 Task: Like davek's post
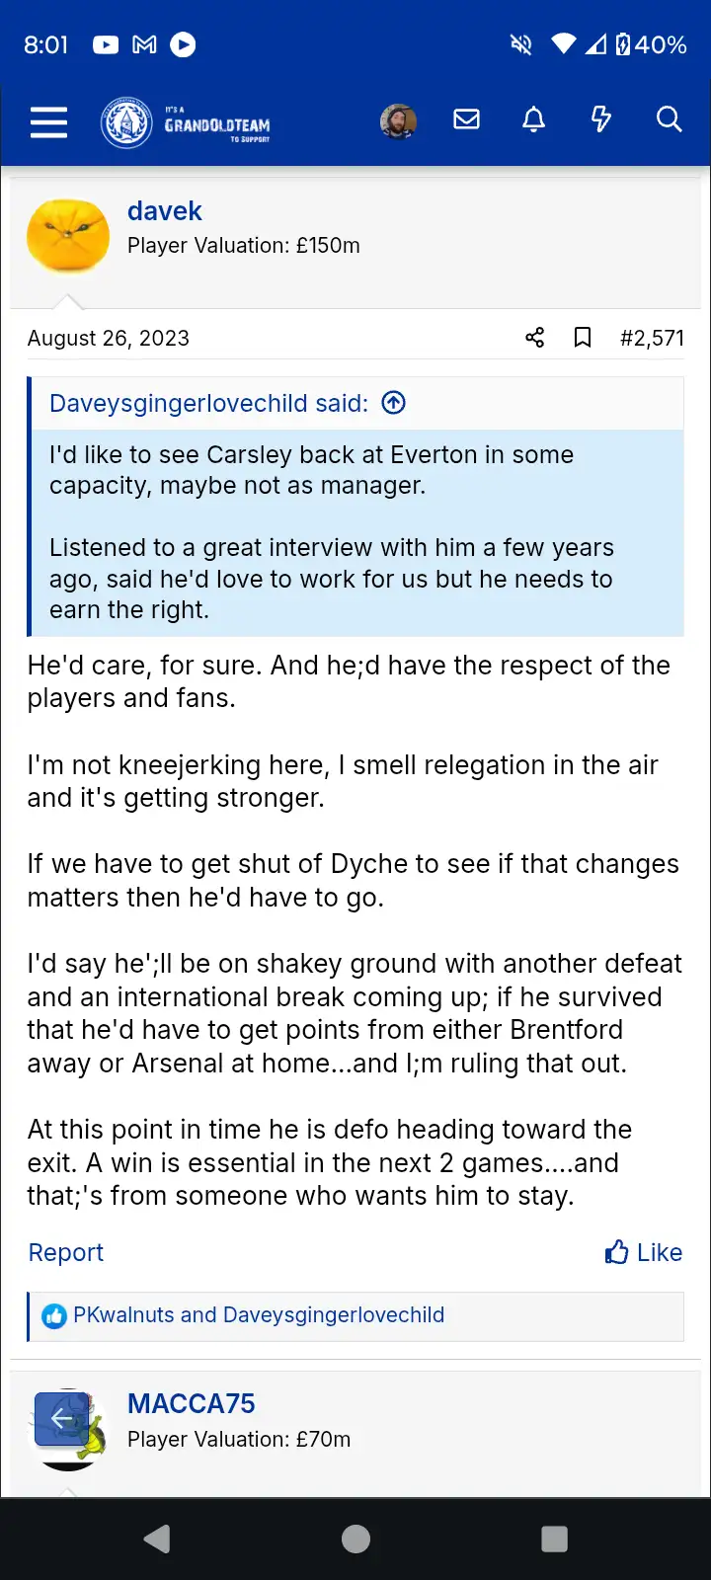[644, 1252]
